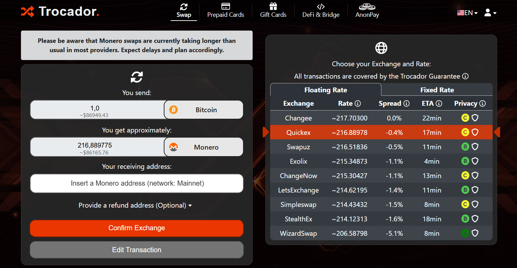Click Quickex's privacy rating C badge

(x=465, y=132)
